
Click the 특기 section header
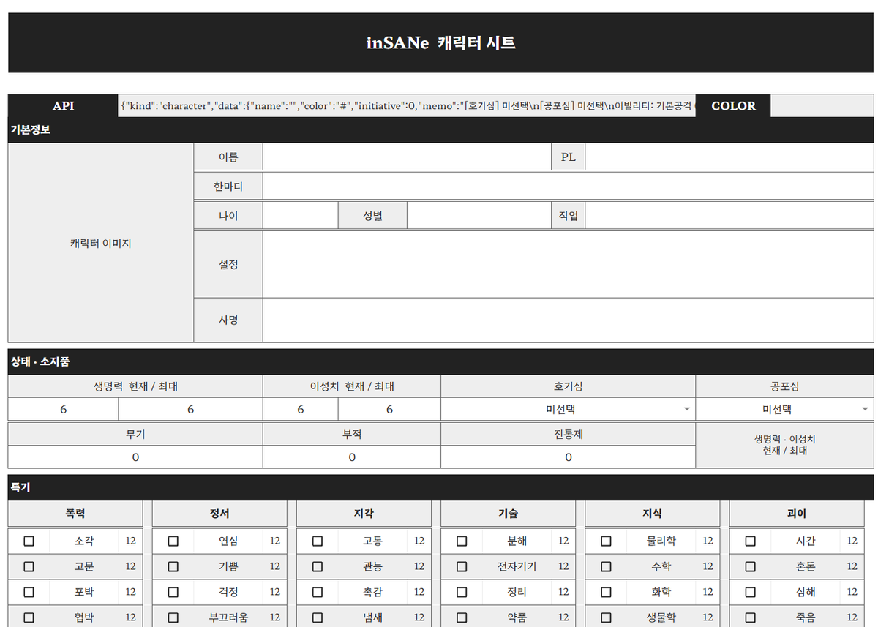coord(440,487)
